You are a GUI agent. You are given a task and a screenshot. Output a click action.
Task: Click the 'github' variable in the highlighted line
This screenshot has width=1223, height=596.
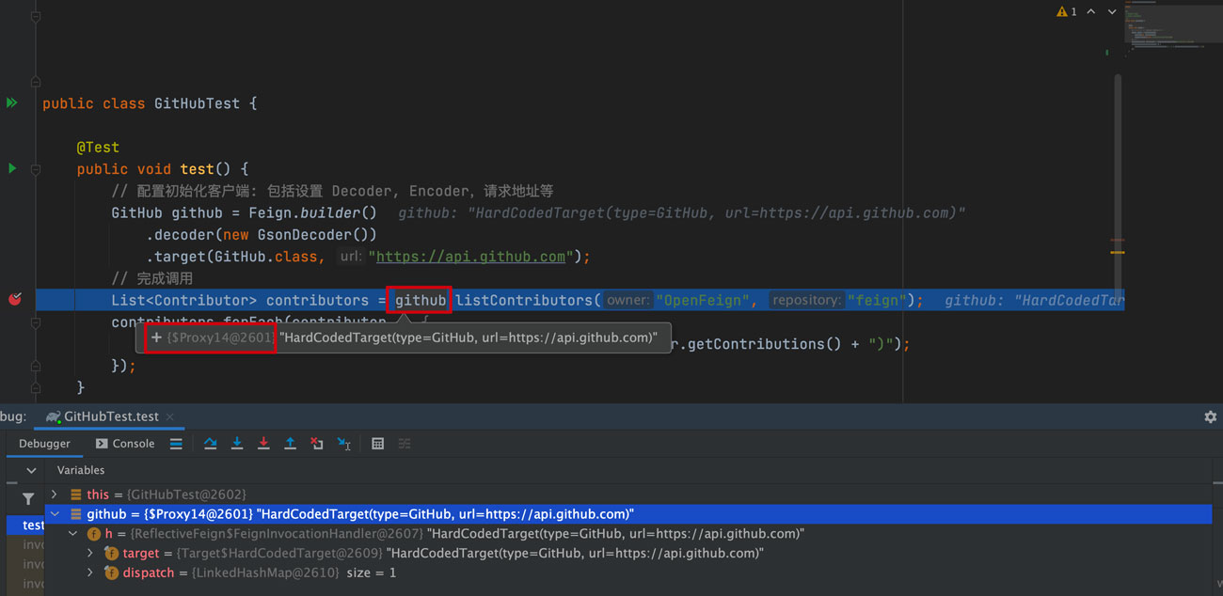point(421,300)
